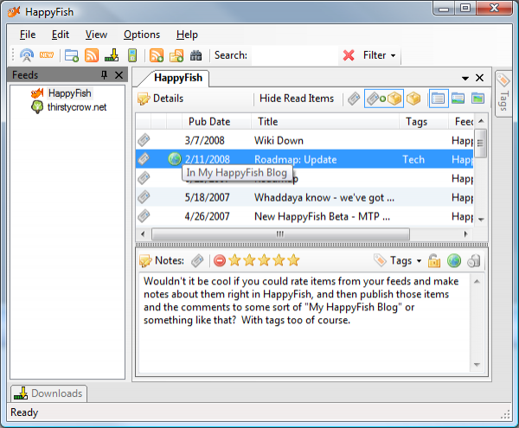Open the tab list dropdown arrow
Viewport: 519px width, 428px height.
465,78
